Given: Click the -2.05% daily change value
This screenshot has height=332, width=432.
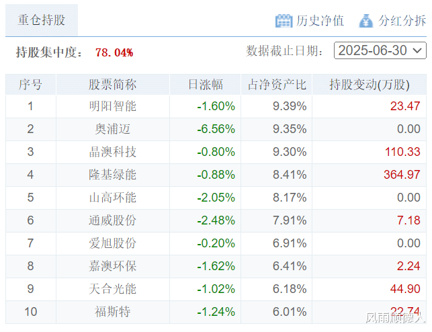Looking at the screenshot, I should 216,198.
